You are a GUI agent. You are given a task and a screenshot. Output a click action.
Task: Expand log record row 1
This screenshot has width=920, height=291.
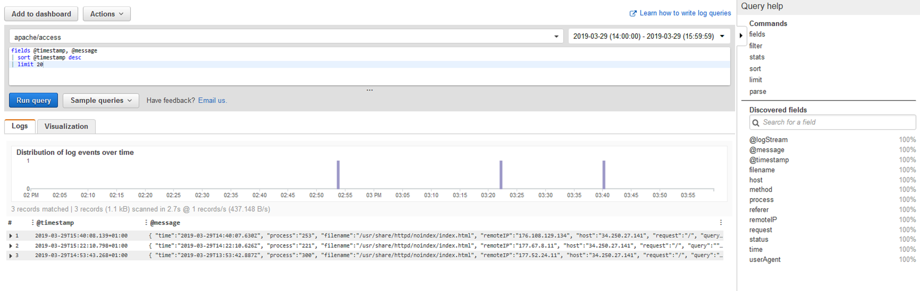(x=11, y=236)
